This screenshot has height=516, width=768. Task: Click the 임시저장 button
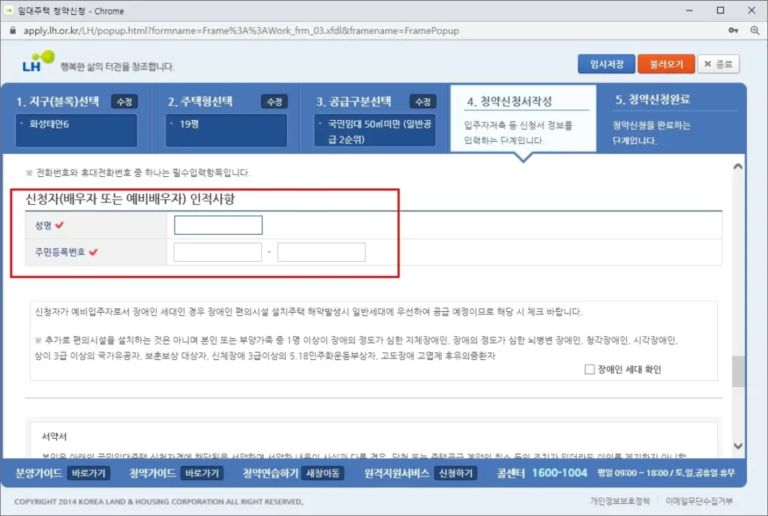[x=606, y=64]
